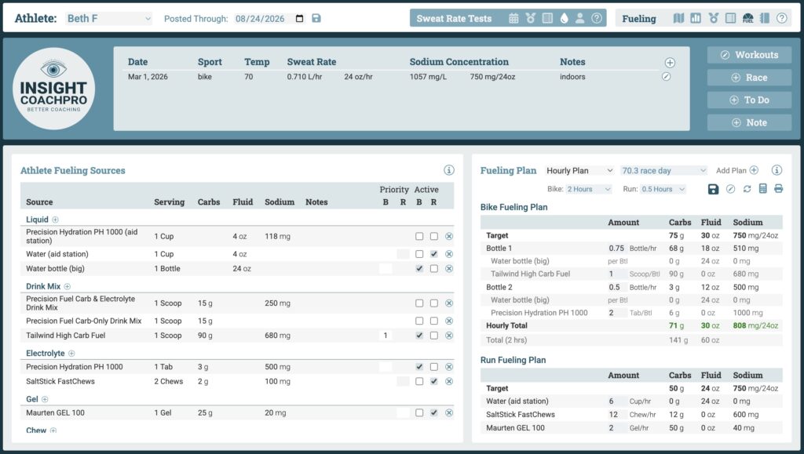
Task: Open the 70.3 race day plan dropdown
Action: pyautogui.click(x=664, y=170)
